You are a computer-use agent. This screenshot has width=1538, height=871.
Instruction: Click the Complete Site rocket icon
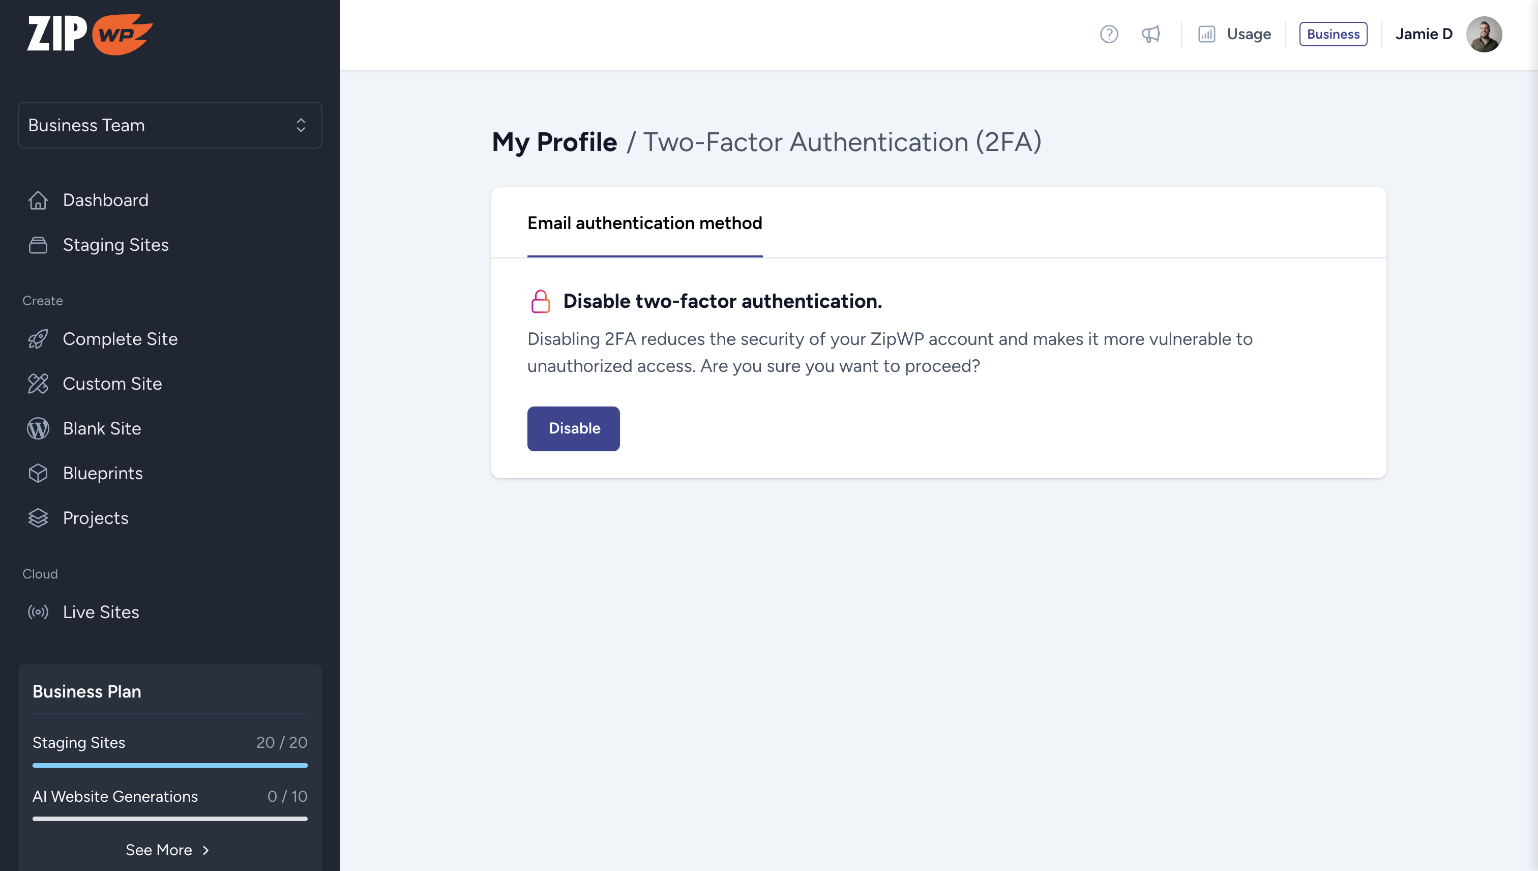[38, 339]
